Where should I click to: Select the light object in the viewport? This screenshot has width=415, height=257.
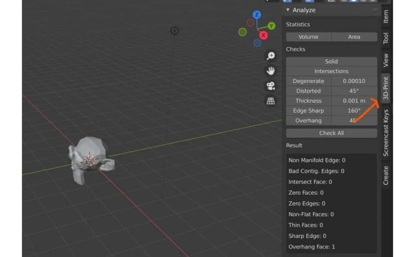(174, 31)
